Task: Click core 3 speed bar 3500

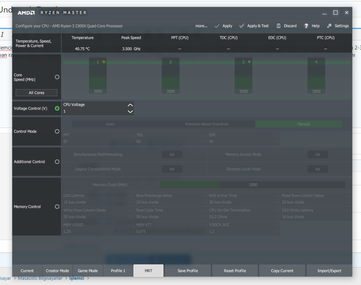Action: pos(243,75)
